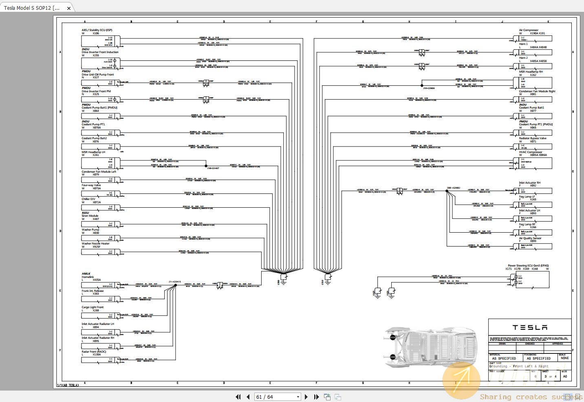
Task: Click the Radiator Bypass Valve label
Action: pos(533,138)
